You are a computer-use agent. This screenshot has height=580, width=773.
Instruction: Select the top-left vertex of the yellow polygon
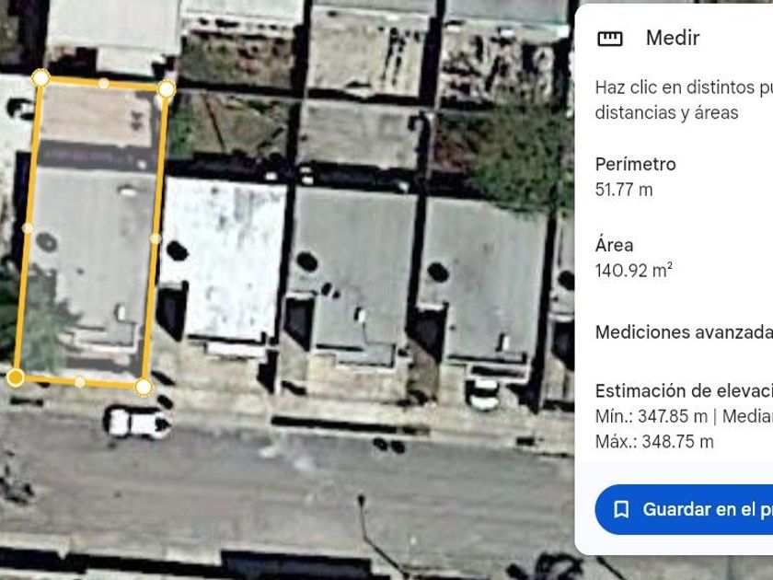pyautogui.click(x=40, y=78)
